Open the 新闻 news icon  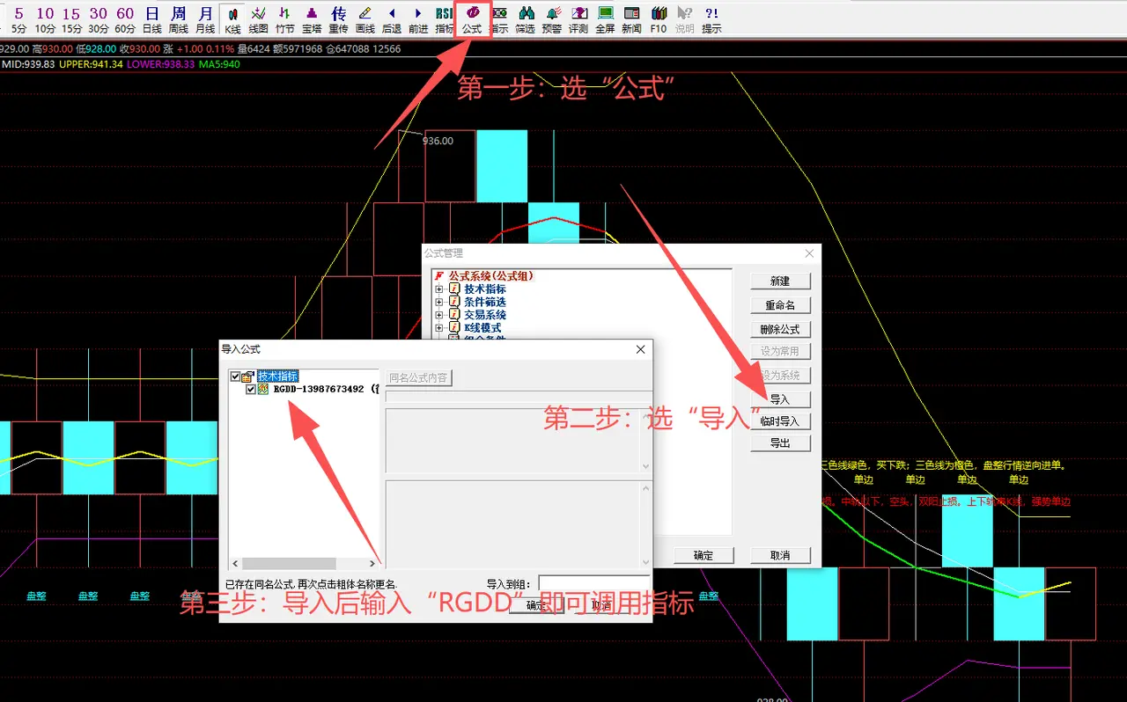click(x=631, y=18)
